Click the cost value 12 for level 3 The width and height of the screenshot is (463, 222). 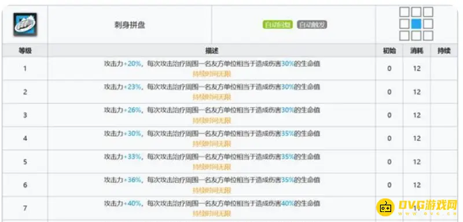[x=417, y=115]
